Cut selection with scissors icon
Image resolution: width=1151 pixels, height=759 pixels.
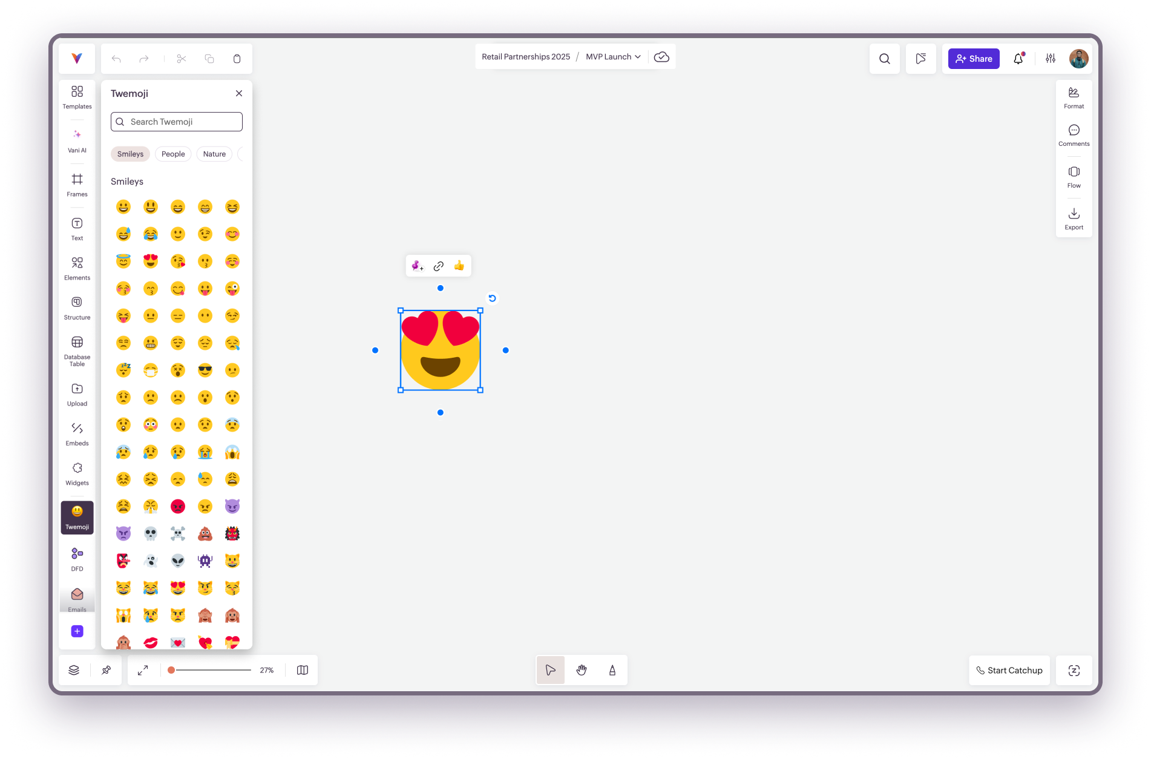click(x=182, y=59)
